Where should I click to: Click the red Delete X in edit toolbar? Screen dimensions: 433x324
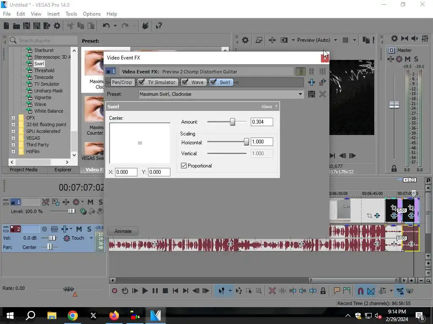[x=272, y=291]
